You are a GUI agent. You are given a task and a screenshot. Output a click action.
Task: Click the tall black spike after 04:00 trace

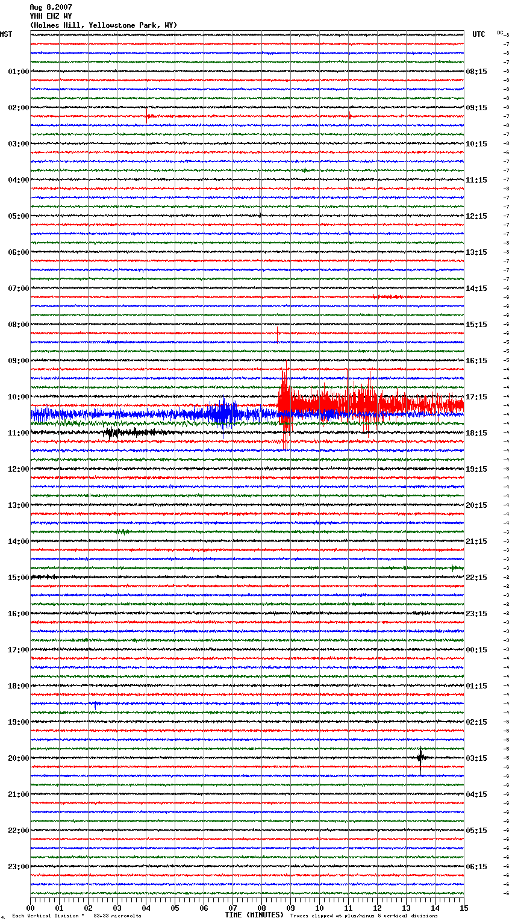click(260, 193)
